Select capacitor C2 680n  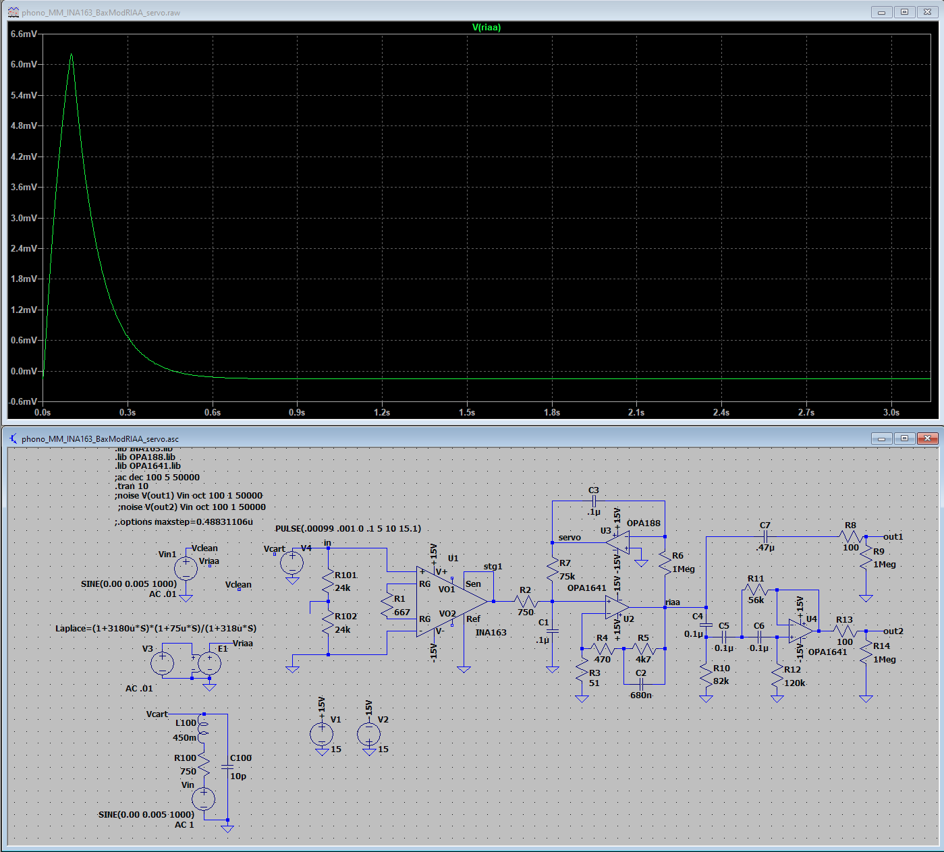(x=641, y=683)
